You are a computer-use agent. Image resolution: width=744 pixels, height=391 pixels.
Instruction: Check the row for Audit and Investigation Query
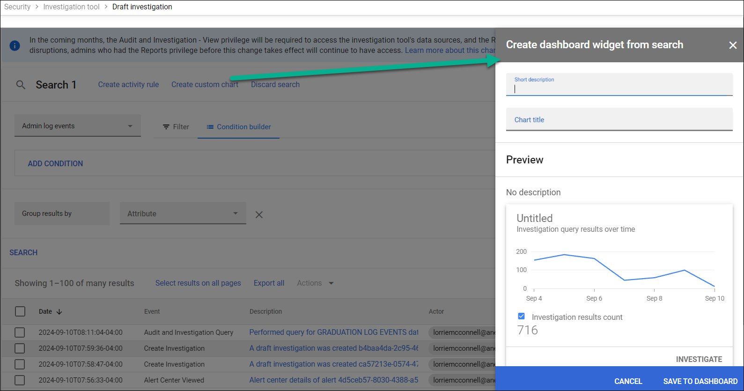(20, 332)
